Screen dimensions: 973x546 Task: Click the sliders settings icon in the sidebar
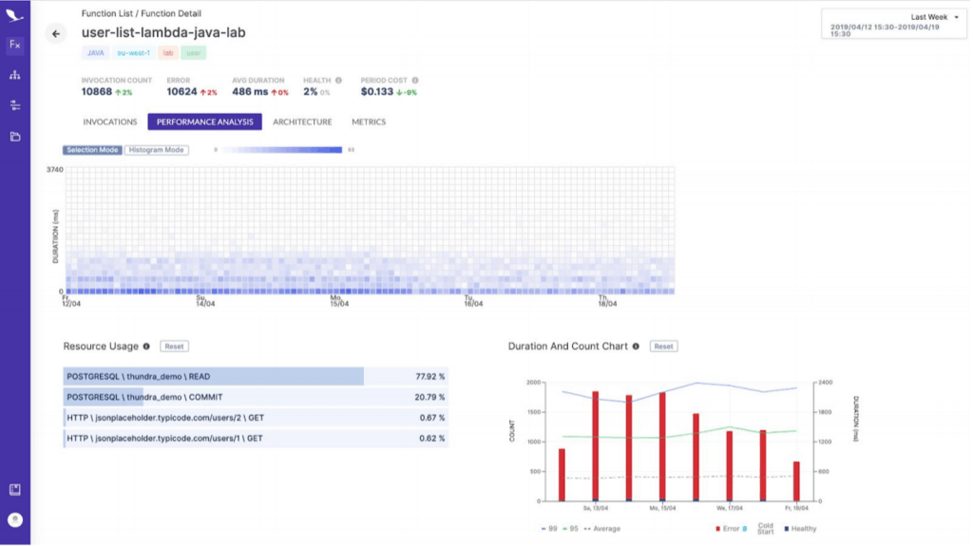[14, 105]
